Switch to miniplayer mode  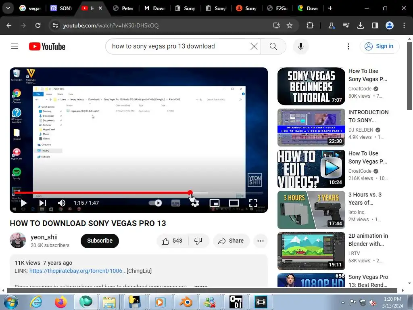pyautogui.click(x=215, y=203)
